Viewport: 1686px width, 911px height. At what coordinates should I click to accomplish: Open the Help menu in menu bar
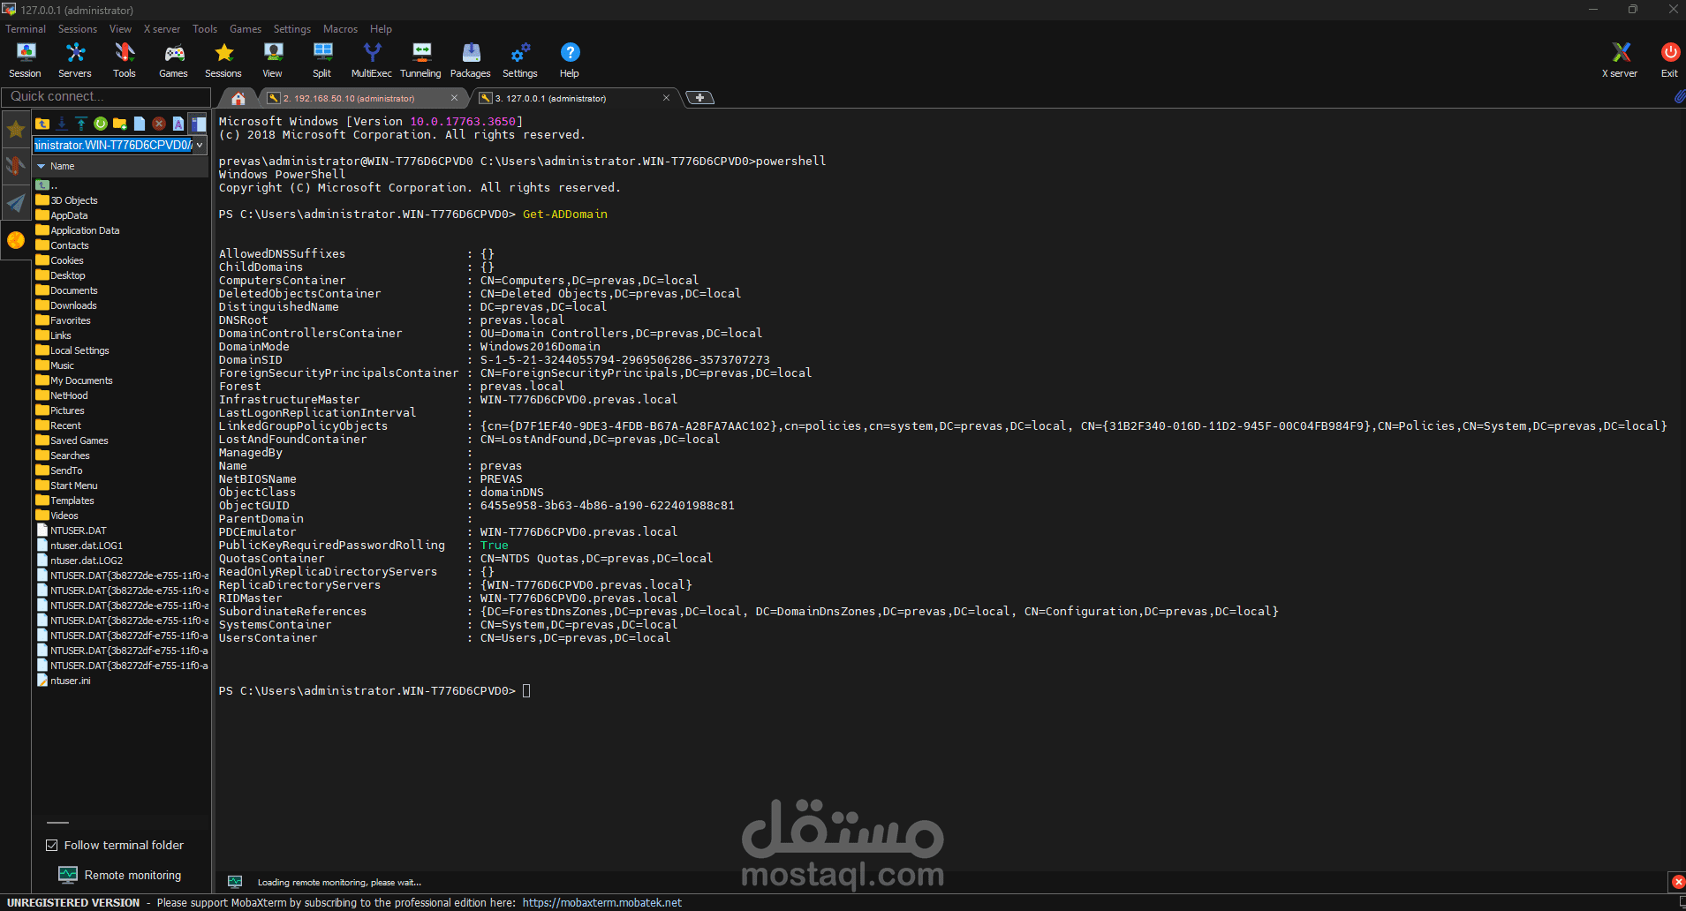381,29
